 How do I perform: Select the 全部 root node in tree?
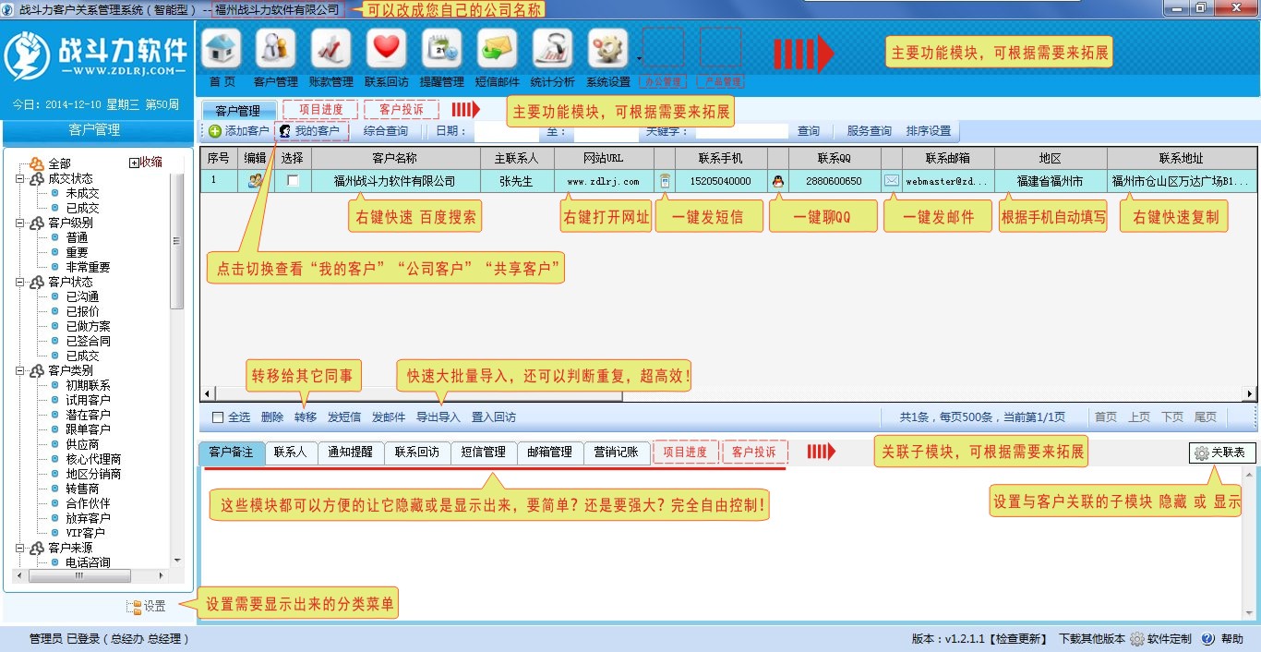[x=59, y=163]
